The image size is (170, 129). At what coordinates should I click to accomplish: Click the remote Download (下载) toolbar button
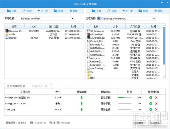pyautogui.click(x=96, y=11)
